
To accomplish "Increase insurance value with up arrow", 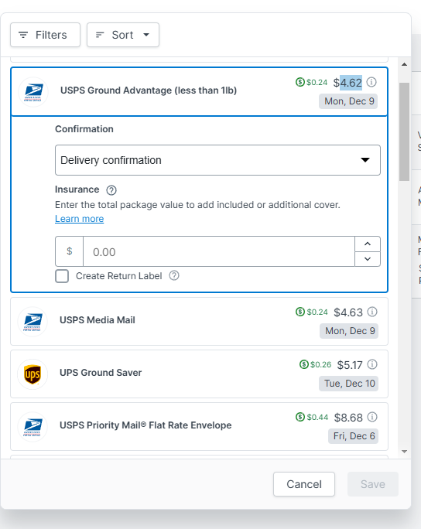I will click(x=368, y=244).
